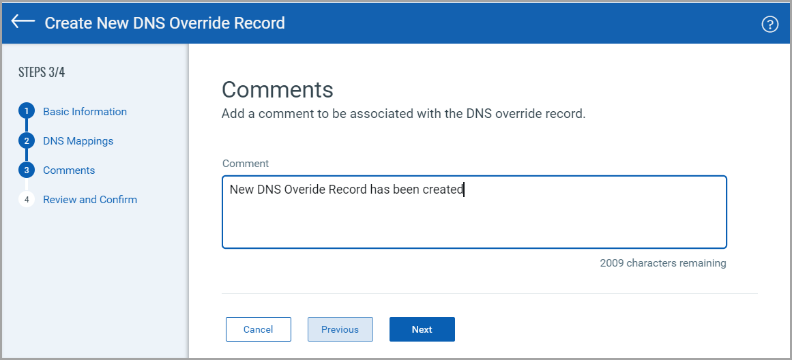Click the comment text 'New DNS Overide Record'
The width and height of the screenshot is (792, 360).
pos(299,190)
